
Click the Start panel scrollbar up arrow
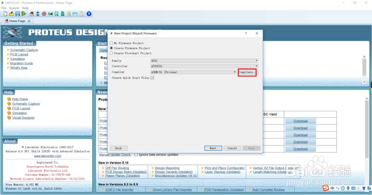(x=365, y=57)
